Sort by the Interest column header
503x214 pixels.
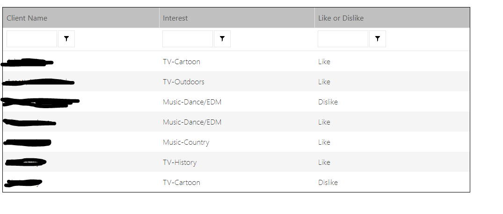click(x=237, y=18)
